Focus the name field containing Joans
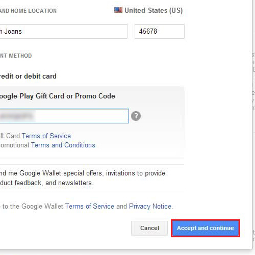255x255 pixels. (64, 31)
